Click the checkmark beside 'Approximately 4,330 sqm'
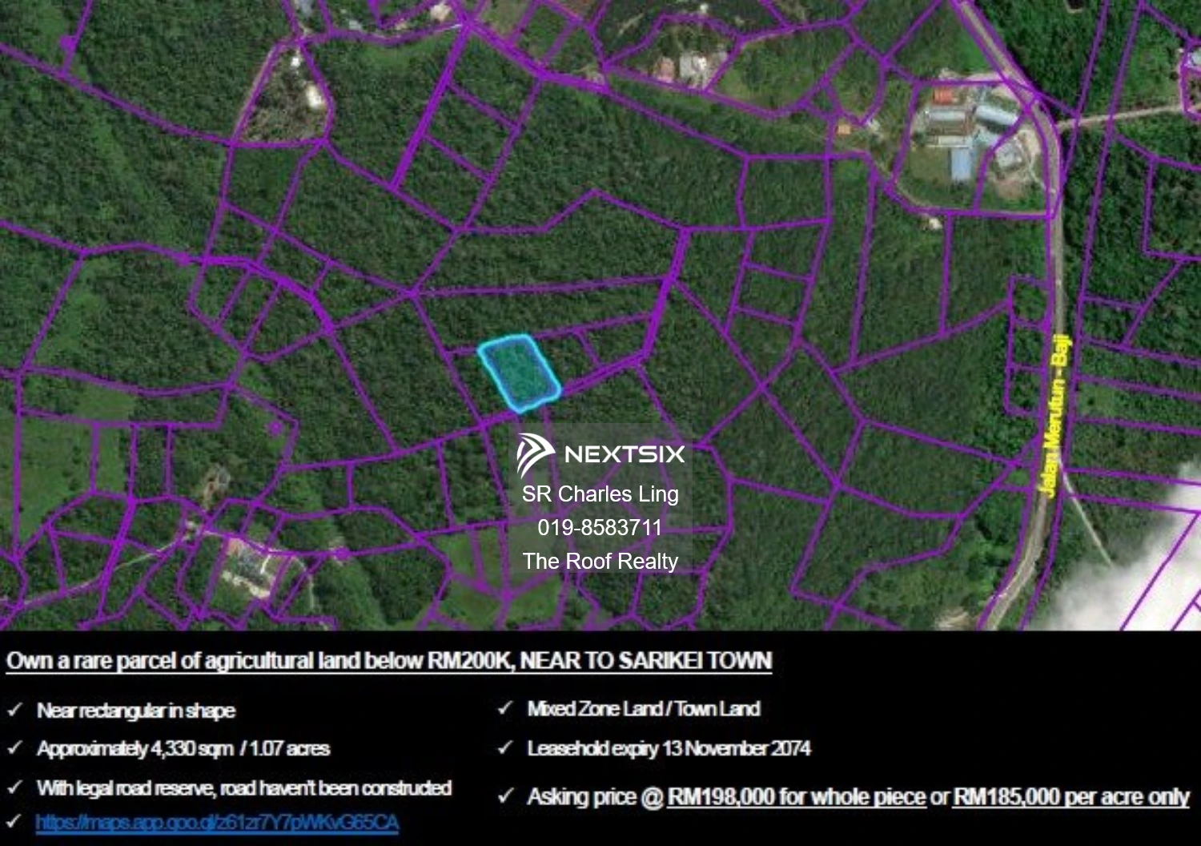 [x=16, y=748]
